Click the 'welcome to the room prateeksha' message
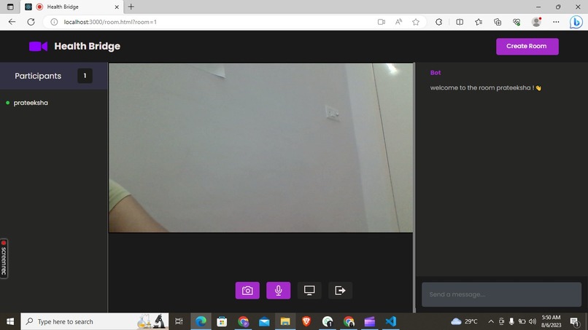 click(486, 88)
